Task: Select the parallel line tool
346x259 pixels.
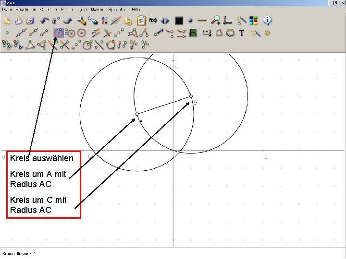Action: coord(96,33)
